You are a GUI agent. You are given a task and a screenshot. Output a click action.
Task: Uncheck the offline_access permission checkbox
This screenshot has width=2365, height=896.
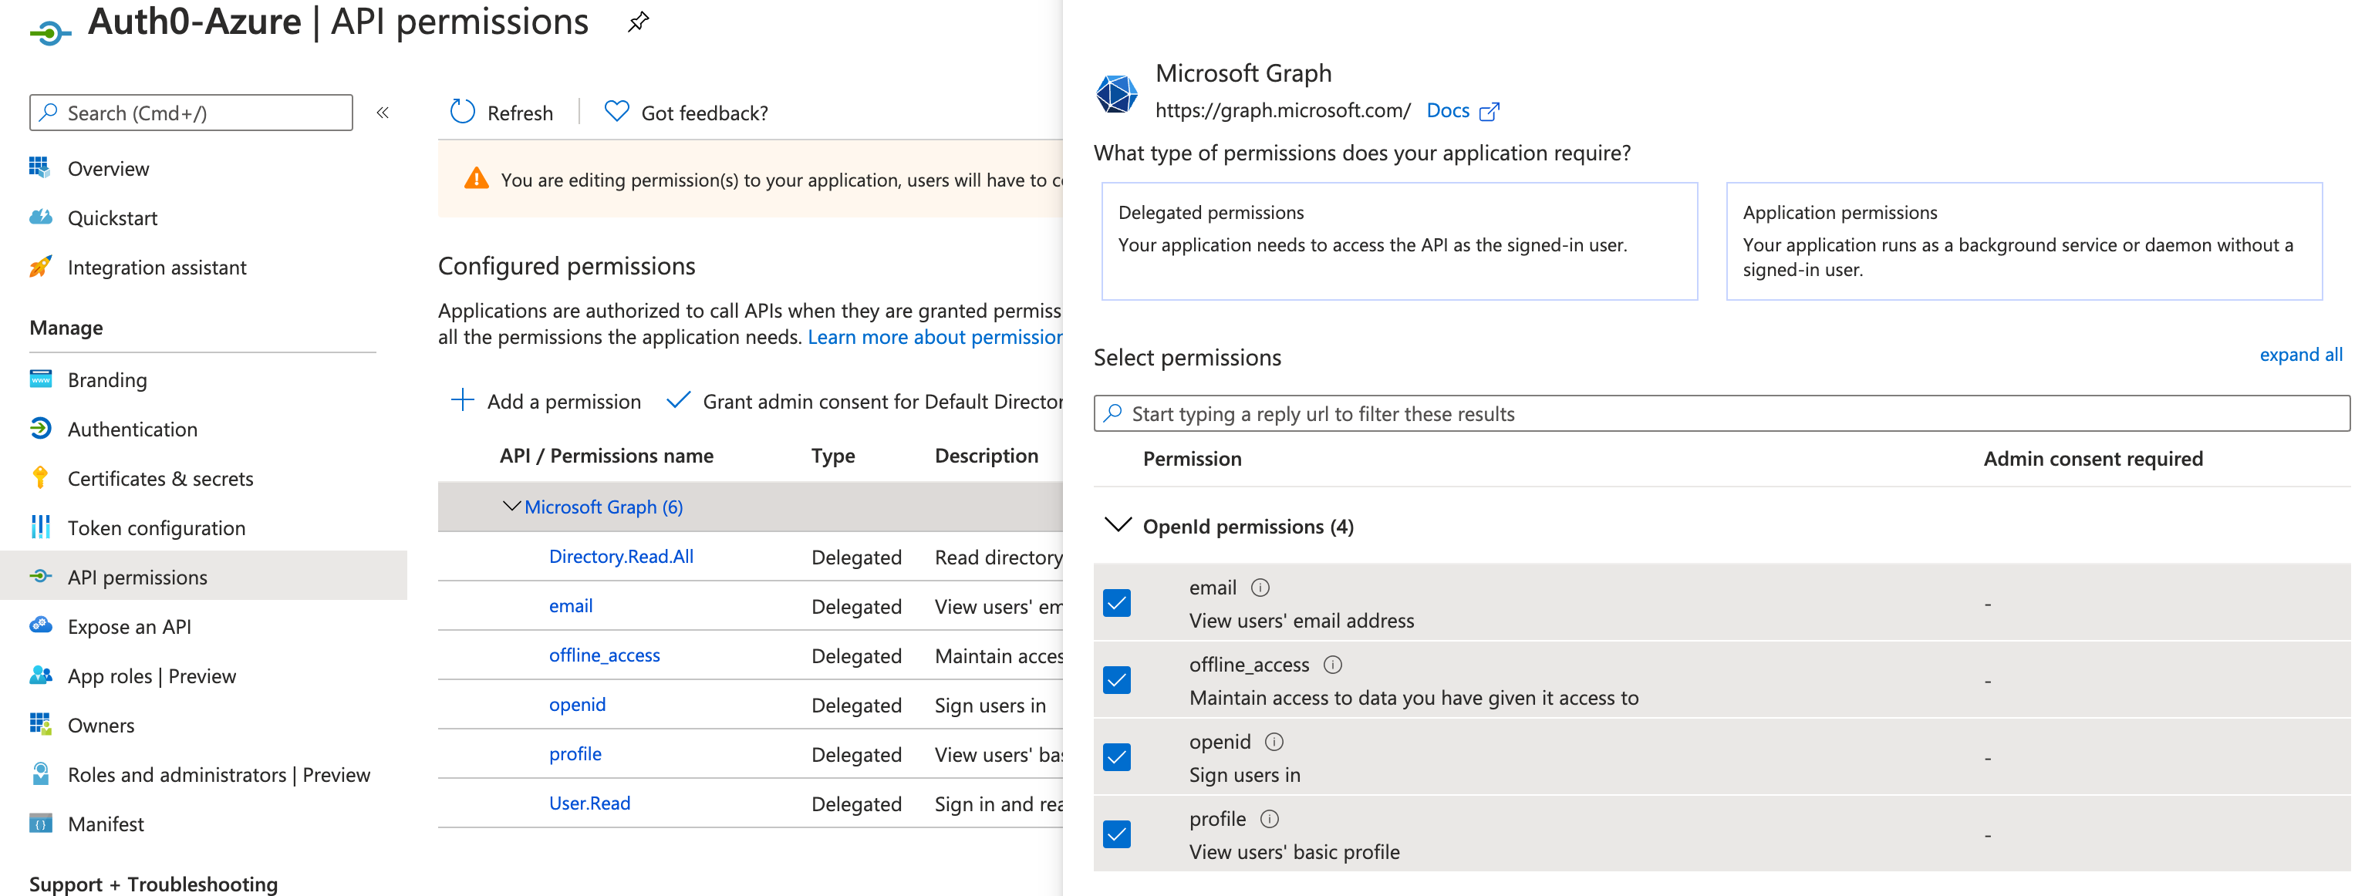(1117, 680)
